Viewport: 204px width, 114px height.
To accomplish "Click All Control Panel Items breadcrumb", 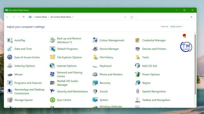I will (61, 17).
